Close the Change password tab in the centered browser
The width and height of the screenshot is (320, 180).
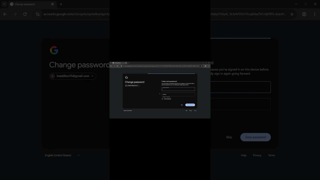click(126, 63)
